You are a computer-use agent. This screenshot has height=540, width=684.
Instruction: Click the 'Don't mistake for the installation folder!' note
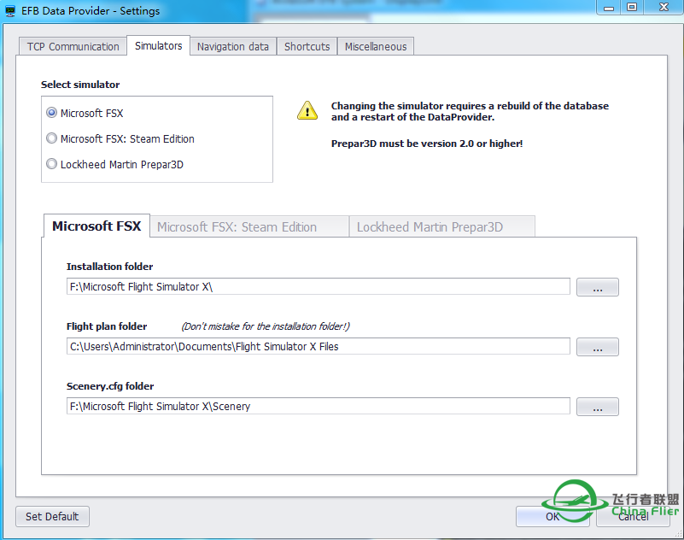[266, 326]
